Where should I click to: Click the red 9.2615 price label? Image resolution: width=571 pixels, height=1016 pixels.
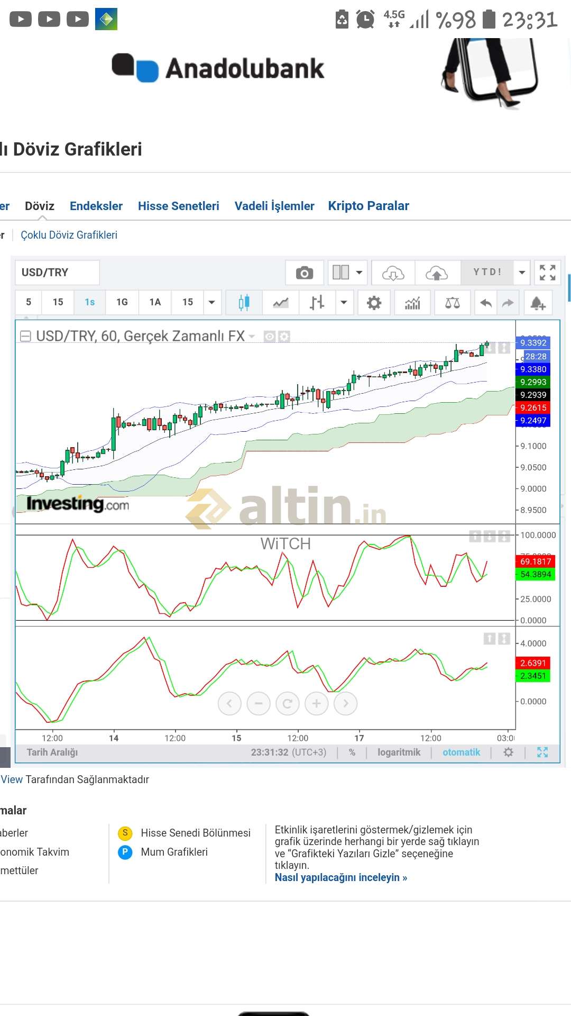tap(533, 407)
